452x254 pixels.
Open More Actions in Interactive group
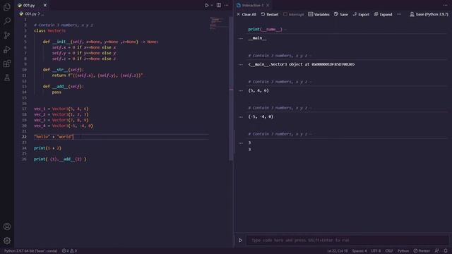(446, 5)
